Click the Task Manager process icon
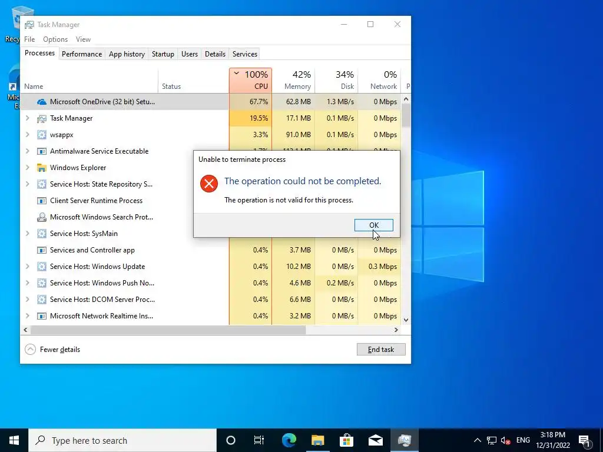The image size is (603, 452). [42, 118]
